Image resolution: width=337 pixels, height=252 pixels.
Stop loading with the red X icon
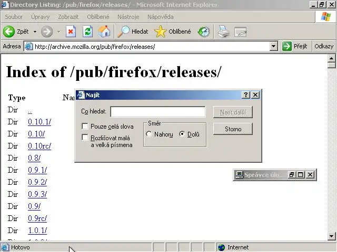(x=71, y=31)
